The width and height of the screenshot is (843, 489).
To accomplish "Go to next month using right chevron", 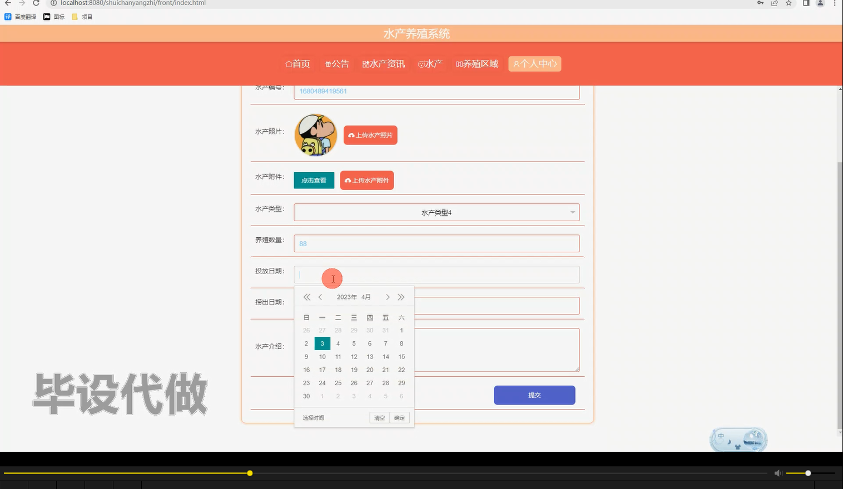I will [x=388, y=297].
